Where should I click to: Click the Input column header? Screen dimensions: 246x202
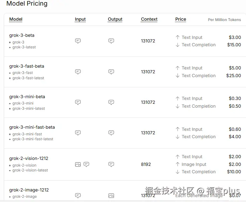(x=80, y=19)
